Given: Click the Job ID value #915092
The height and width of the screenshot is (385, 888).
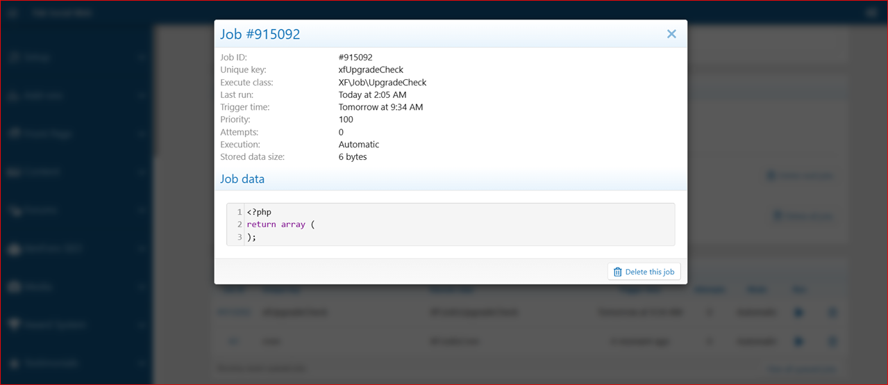Looking at the screenshot, I should (355, 58).
